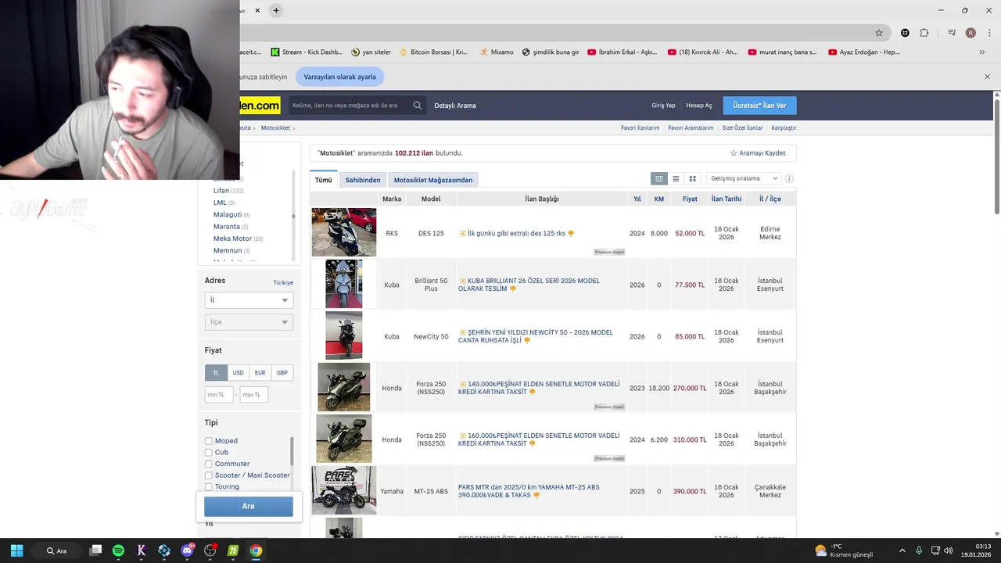Image resolution: width=1001 pixels, height=563 pixels.
Task: Click the search magnifier icon in site header
Action: coord(418,106)
